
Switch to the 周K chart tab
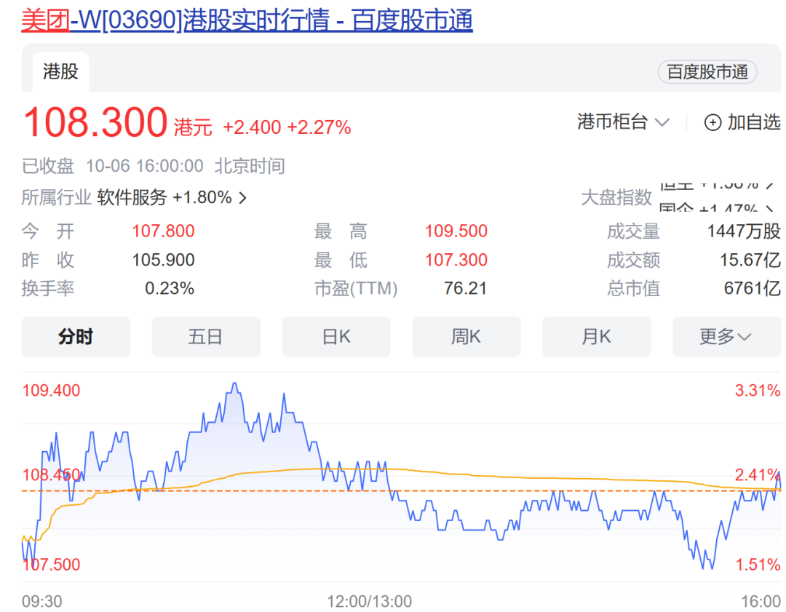(x=467, y=336)
